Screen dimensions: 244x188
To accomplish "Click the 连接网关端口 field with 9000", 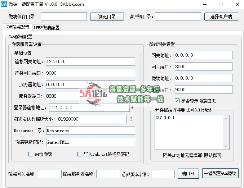I will pyautogui.click(x=90, y=73).
